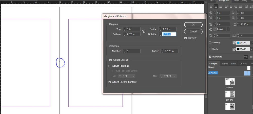
Task: Click the Outside margin stepper arrows
Action: (x=160, y=34)
